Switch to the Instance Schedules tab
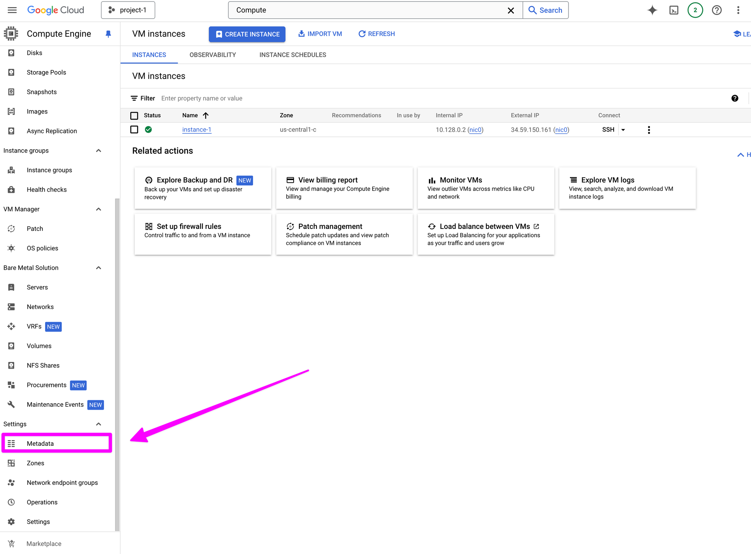751x554 pixels. [x=293, y=55]
